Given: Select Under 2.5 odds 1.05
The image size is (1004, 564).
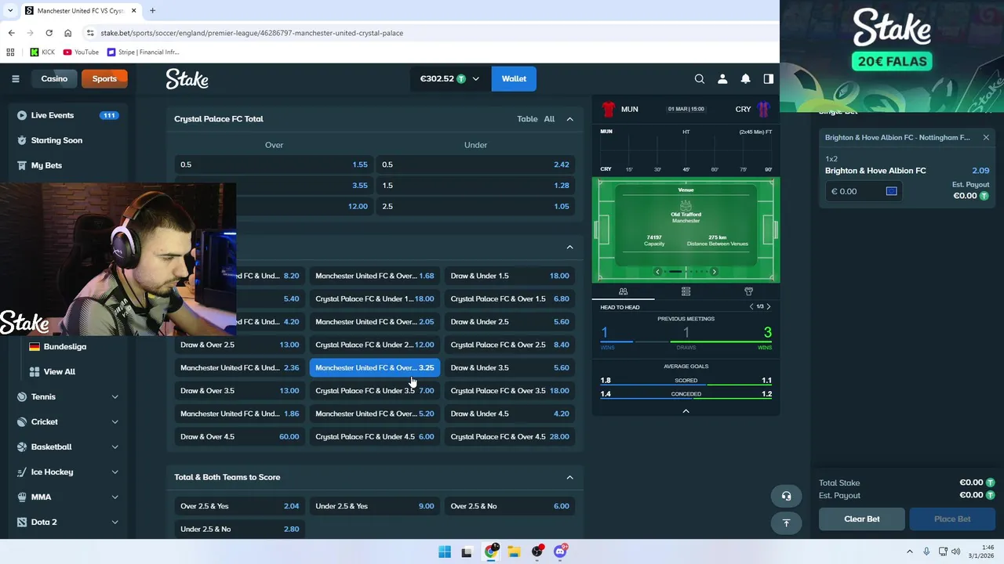Looking at the screenshot, I should pos(475,206).
